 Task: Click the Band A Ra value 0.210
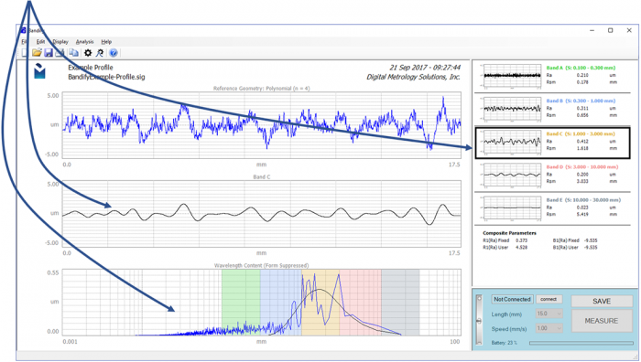tap(582, 75)
